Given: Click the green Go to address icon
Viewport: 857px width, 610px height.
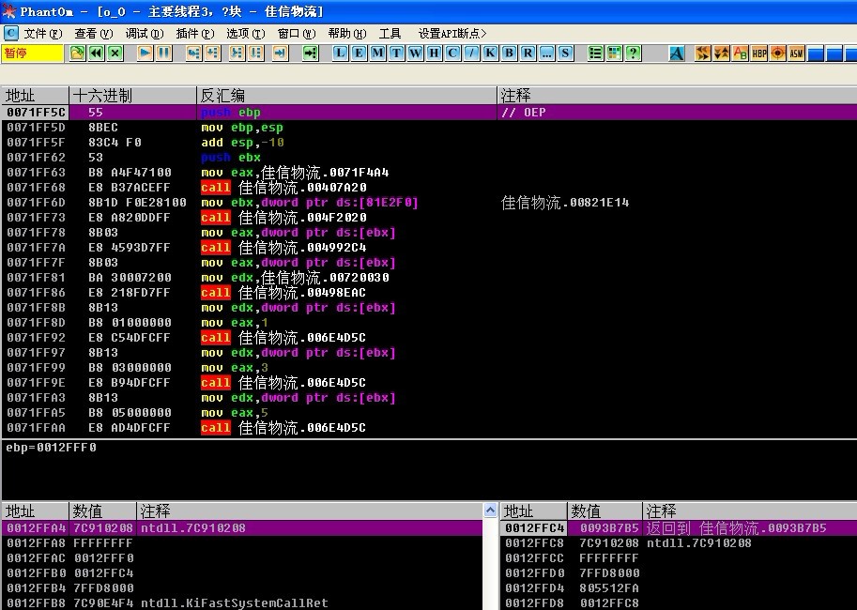Looking at the screenshot, I should 310,53.
